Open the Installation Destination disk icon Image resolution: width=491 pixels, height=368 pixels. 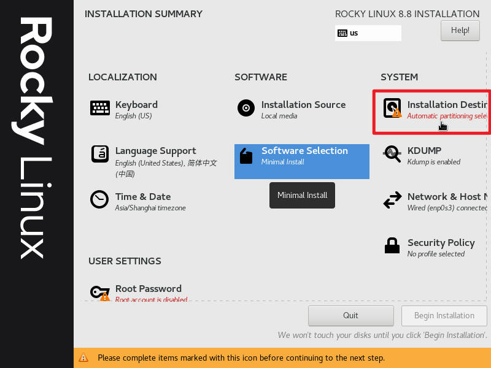tap(392, 108)
